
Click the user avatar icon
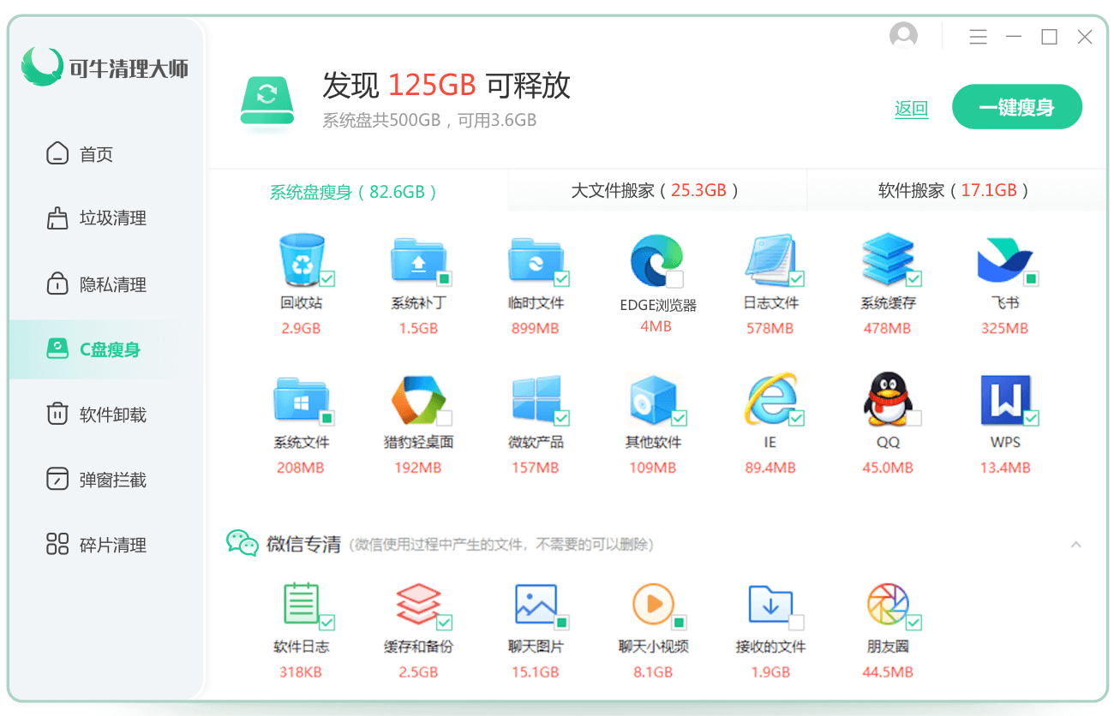point(903,36)
